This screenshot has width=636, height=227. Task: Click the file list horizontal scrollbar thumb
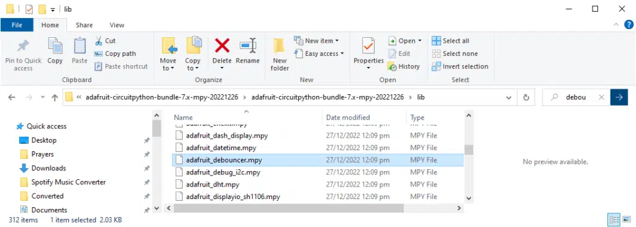[289, 208]
